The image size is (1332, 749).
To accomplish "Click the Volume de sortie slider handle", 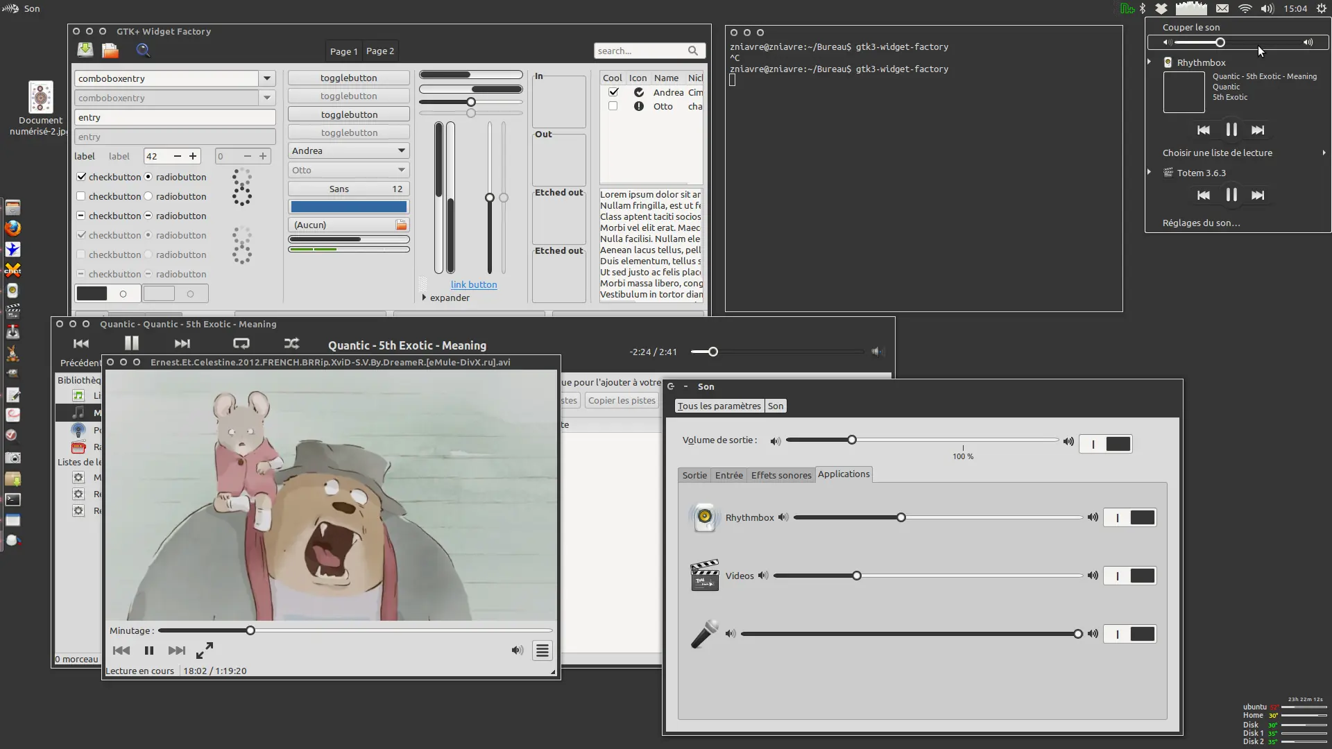I will (x=852, y=440).
